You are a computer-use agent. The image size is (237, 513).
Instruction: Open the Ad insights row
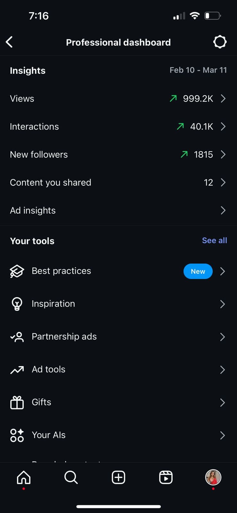pos(118,210)
